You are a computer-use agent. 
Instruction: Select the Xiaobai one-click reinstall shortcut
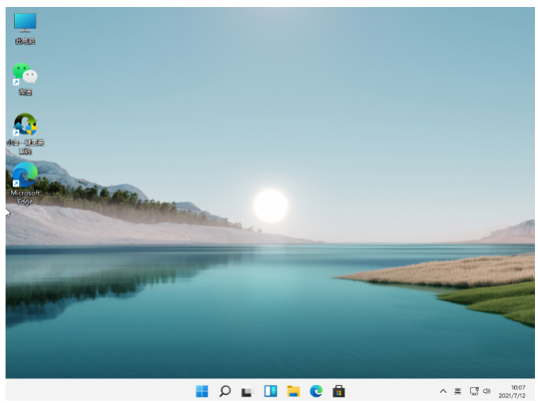[x=25, y=125]
